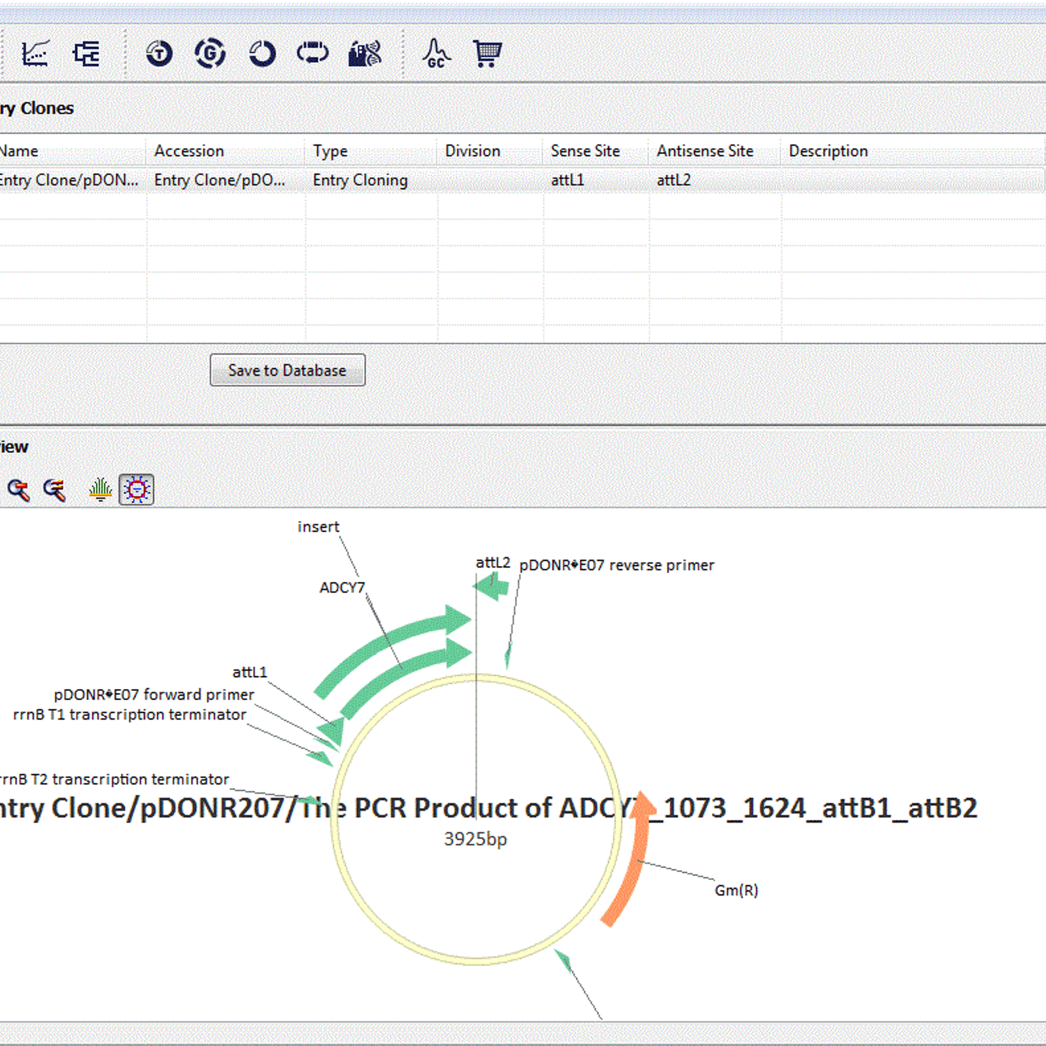Viewport: 1046px width, 1046px height.
Task: Click the green attL2 arrow feature
Action: tap(492, 586)
